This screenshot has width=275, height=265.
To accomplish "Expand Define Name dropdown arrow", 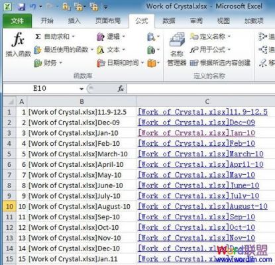I will click(x=229, y=36).
